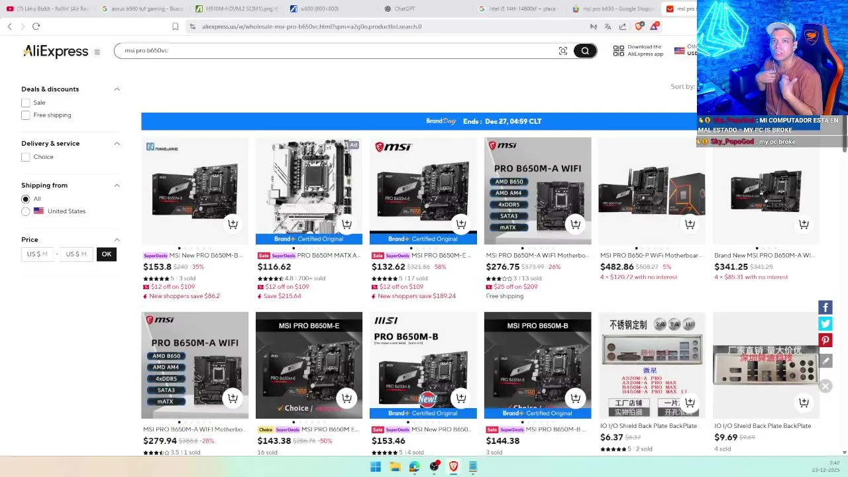Reload the AliExpress page
Image resolution: width=848 pixels, height=477 pixels.
click(36, 26)
